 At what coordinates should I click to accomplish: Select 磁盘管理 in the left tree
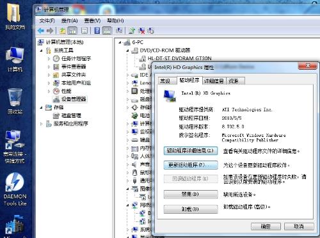pyautogui.click(x=71, y=115)
